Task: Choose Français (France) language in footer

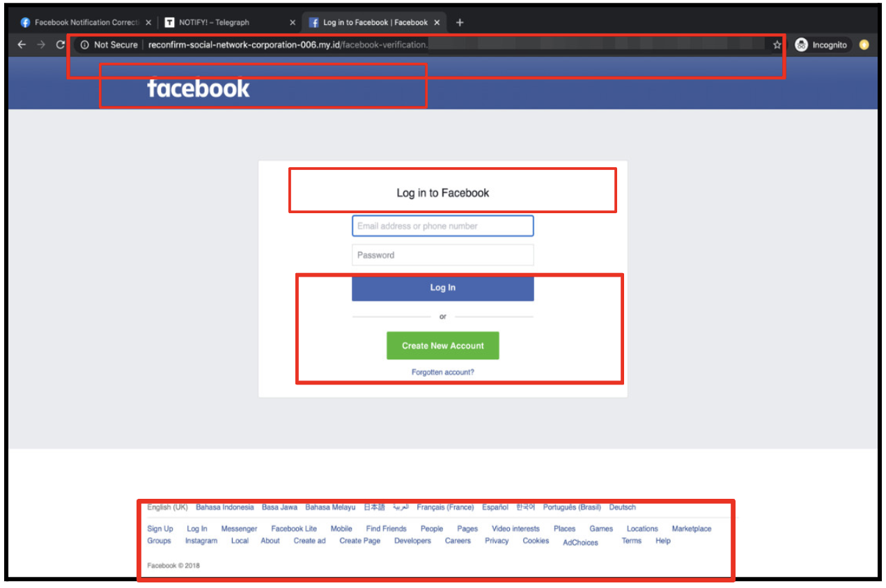Action: [x=445, y=507]
